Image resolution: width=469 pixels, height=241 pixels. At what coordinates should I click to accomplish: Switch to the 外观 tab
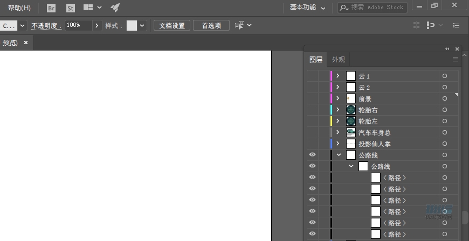pos(339,60)
